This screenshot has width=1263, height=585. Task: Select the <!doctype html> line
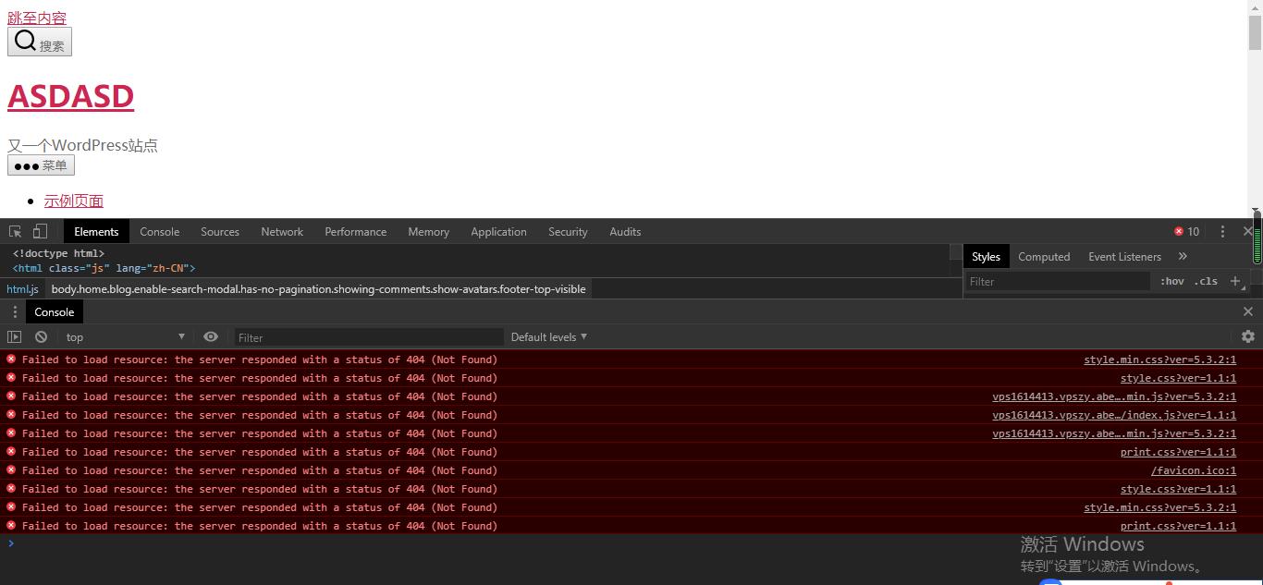[58, 253]
